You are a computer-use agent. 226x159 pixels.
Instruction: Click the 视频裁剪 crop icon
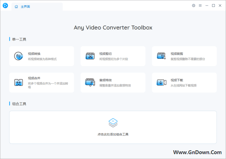click(x=161, y=56)
